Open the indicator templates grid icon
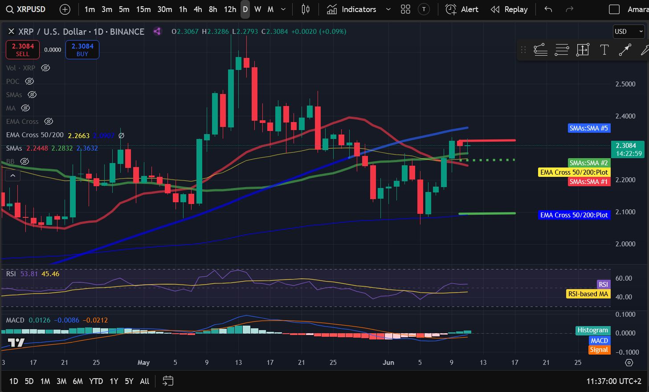This screenshot has width=649, height=392. (x=405, y=9)
